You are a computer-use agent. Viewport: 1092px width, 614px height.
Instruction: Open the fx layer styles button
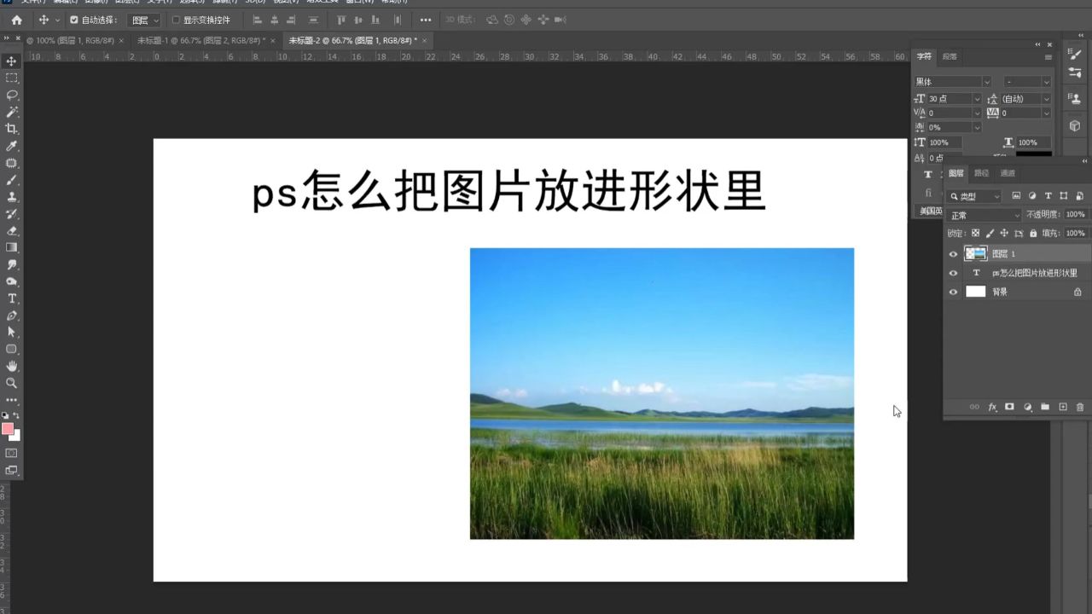coord(992,407)
